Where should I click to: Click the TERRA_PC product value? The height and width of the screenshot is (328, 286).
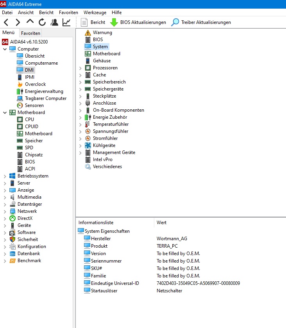[167, 246]
